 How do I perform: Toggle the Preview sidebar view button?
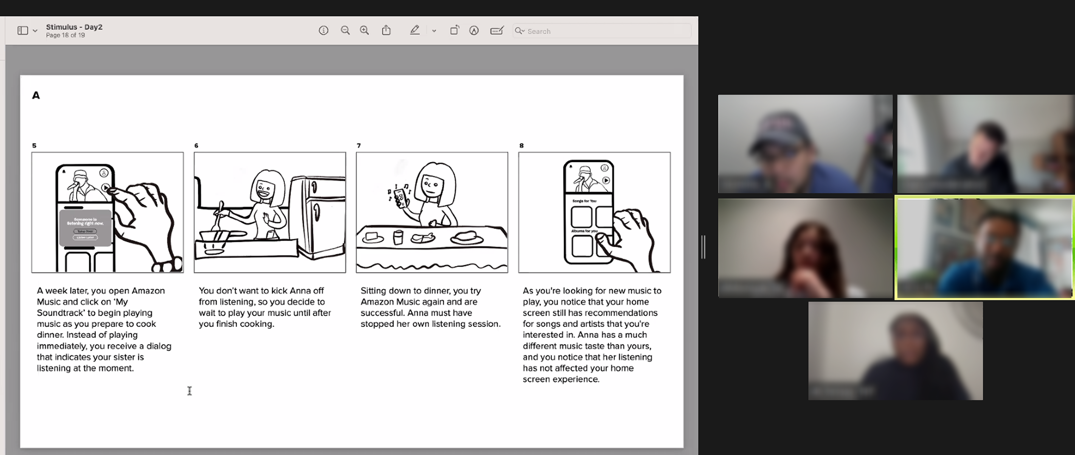(23, 30)
